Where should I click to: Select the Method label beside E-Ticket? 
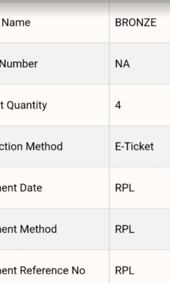click(x=31, y=146)
